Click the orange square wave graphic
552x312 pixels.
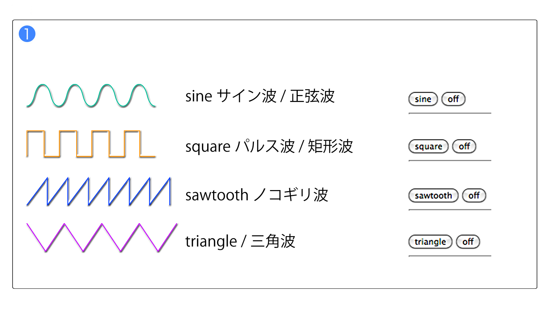[91, 144]
